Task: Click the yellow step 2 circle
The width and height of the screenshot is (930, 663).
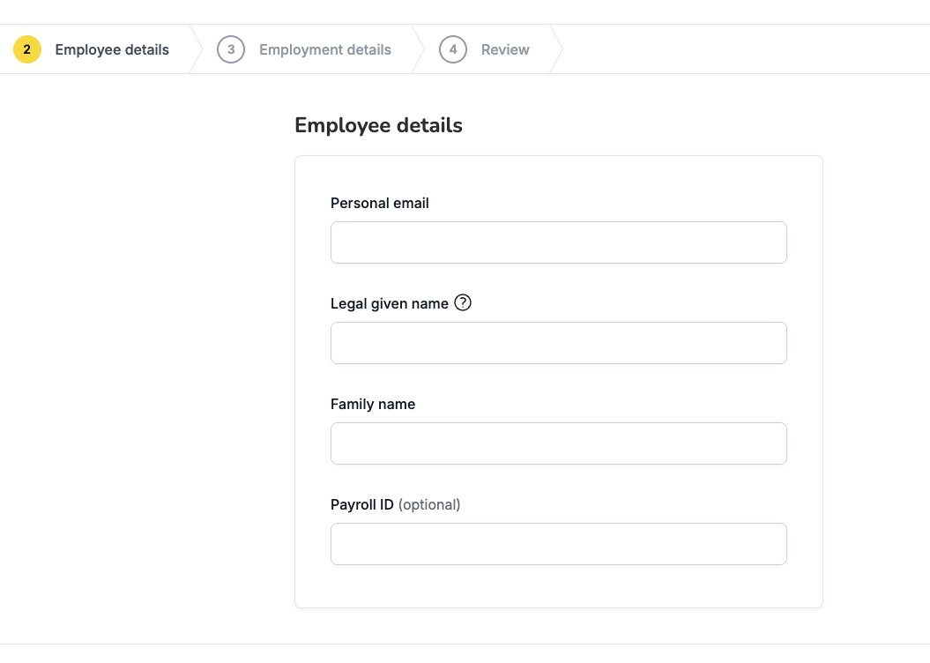Action: point(27,49)
